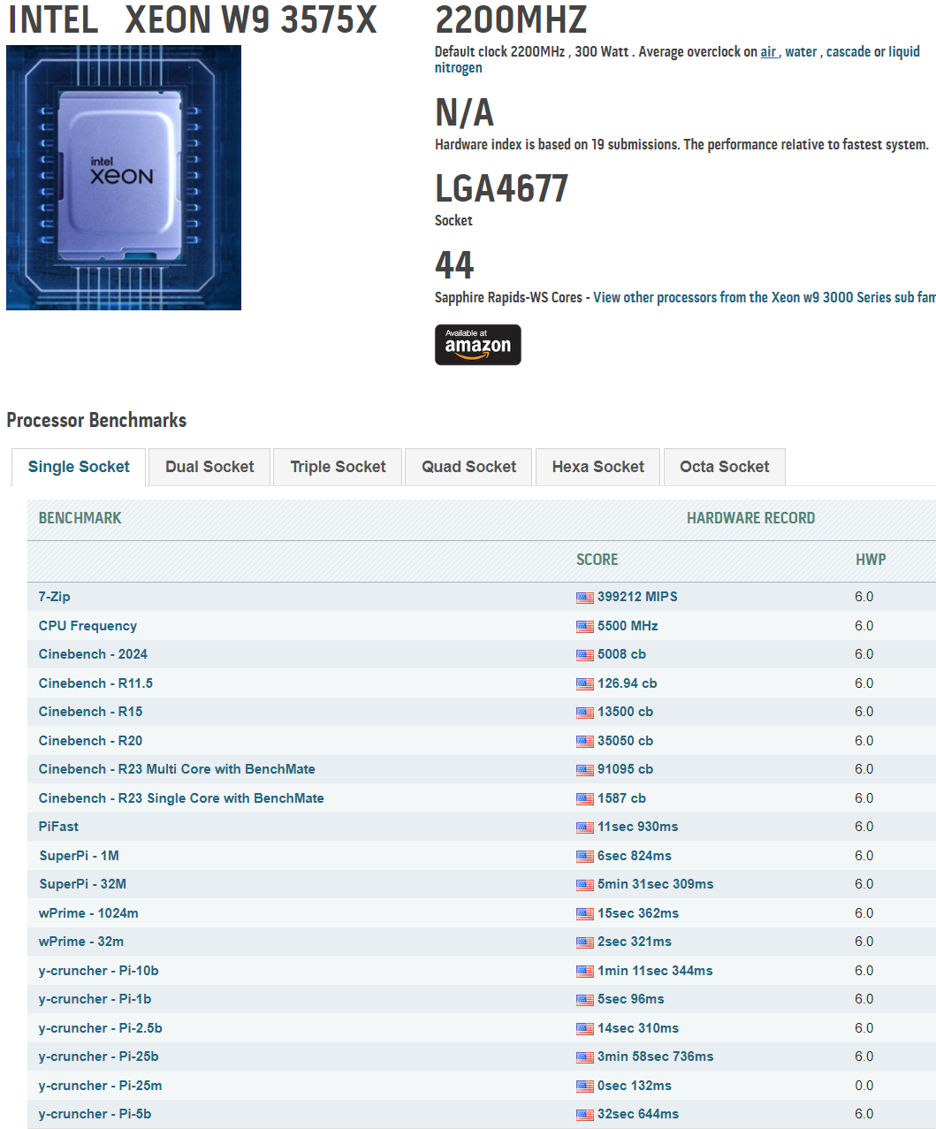Click the 0.0 HWP value

click(864, 1086)
